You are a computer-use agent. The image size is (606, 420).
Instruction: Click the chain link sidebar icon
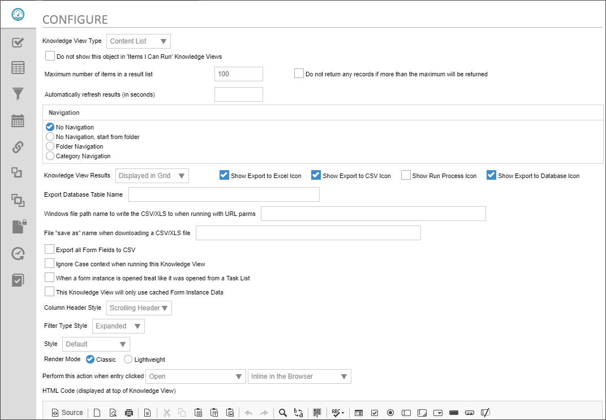click(x=18, y=147)
